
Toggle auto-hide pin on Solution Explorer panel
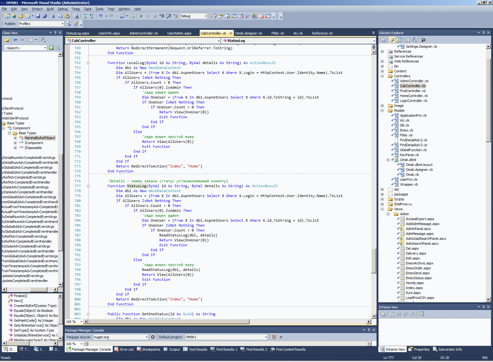(x=483, y=33)
